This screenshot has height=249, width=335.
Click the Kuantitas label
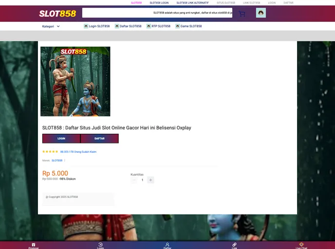(x=137, y=175)
